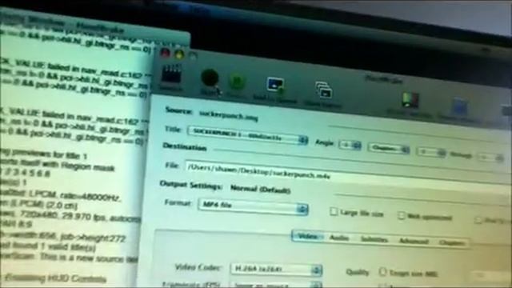Close the HandBrake window with red button
This screenshot has height=288, width=512.
[166, 52]
